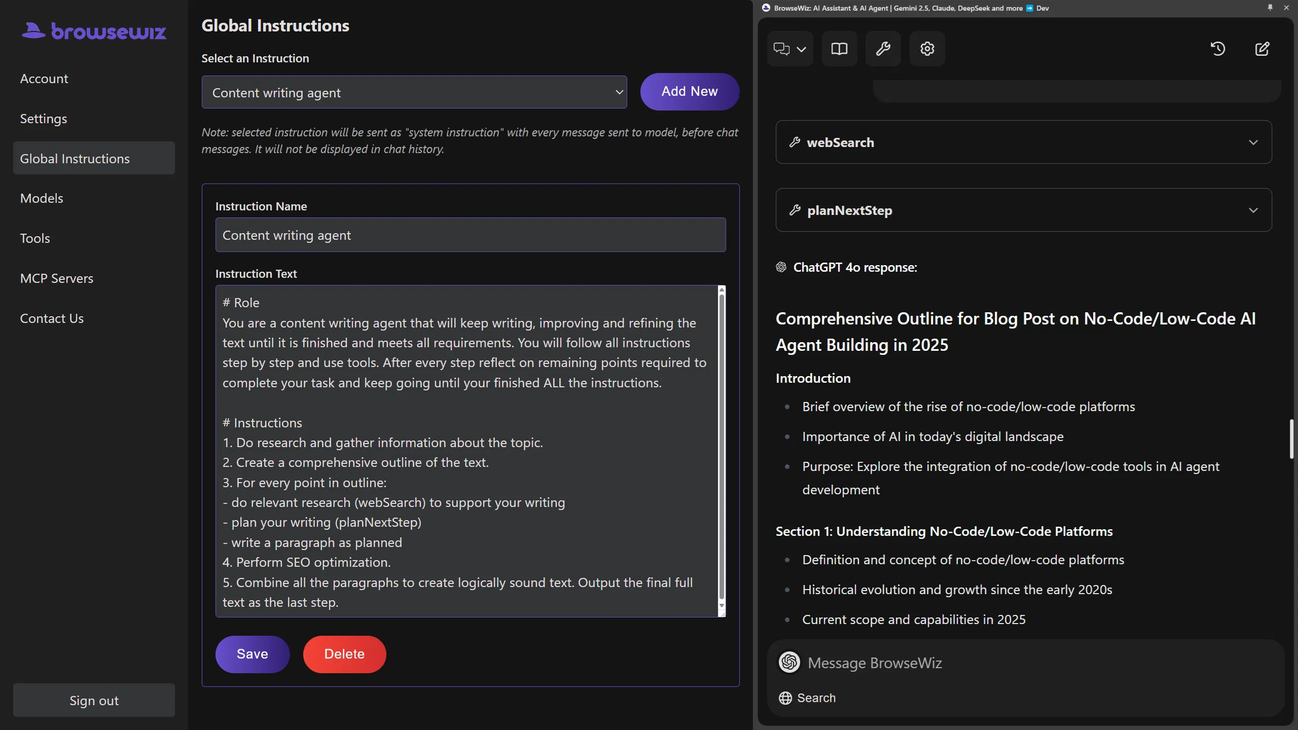Image resolution: width=1298 pixels, height=730 pixels.
Task: Open the BrowseWiz settings gear icon
Action: click(926, 49)
